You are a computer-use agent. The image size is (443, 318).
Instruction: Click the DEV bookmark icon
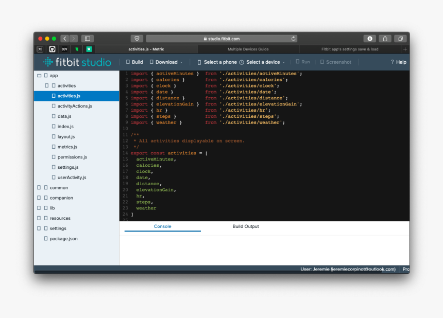coord(64,49)
